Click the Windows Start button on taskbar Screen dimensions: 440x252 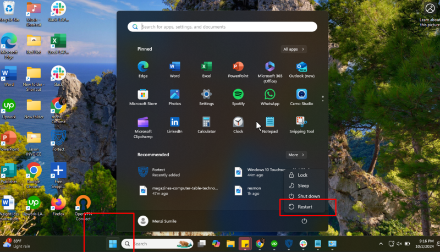coord(113,243)
